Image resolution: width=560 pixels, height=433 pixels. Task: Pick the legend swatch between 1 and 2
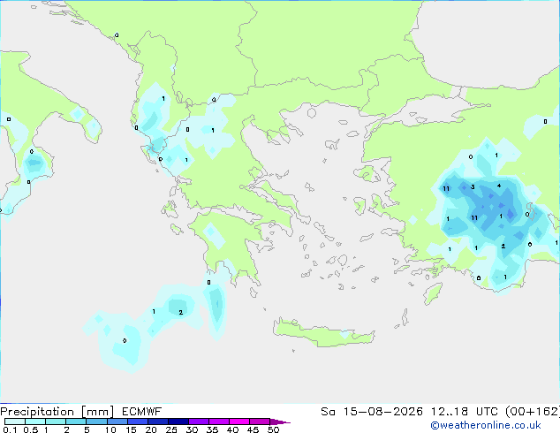pos(56,422)
